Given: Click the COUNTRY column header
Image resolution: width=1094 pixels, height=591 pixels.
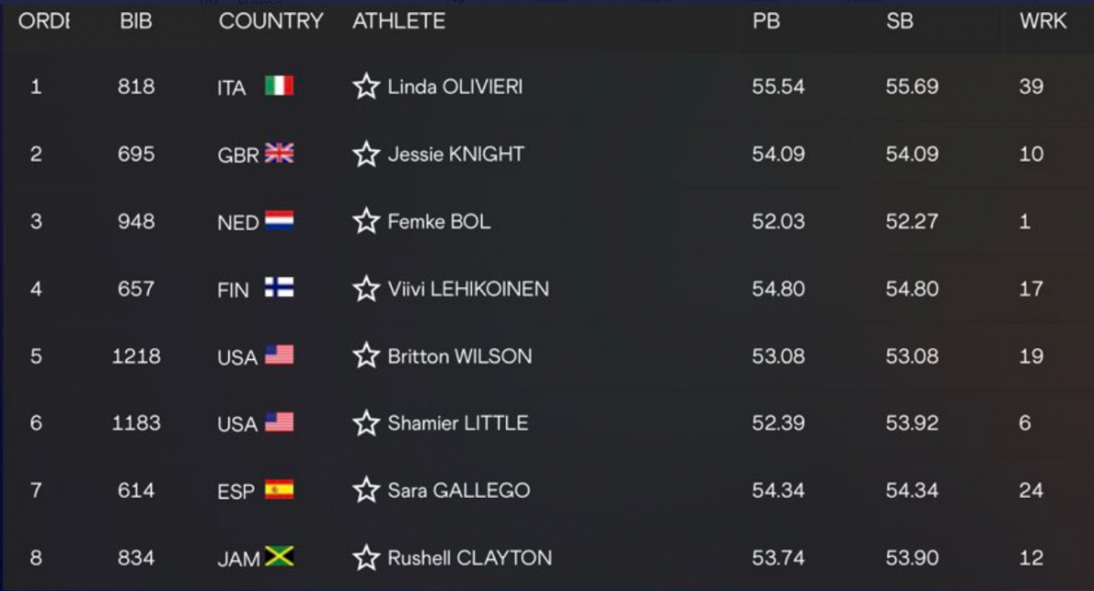Looking at the screenshot, I should click(x=270, y=21).
